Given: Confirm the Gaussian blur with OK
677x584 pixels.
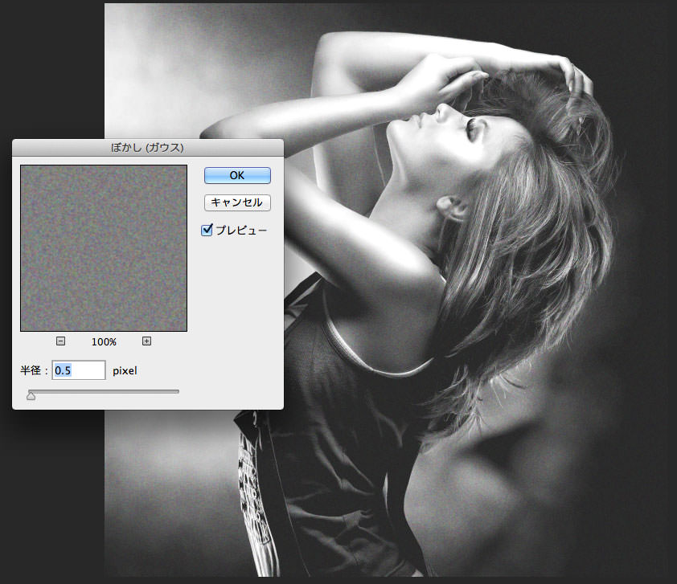Looking at the screenshot, I should pos(237,175).
